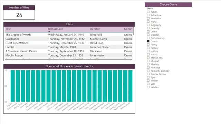Tick the Musical genre checkbox

(148, 61)
